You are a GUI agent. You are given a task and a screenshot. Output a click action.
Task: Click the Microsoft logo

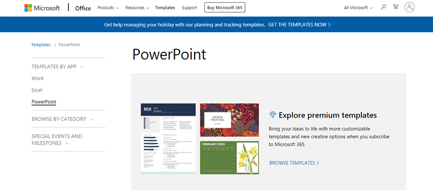click(42, 8)
